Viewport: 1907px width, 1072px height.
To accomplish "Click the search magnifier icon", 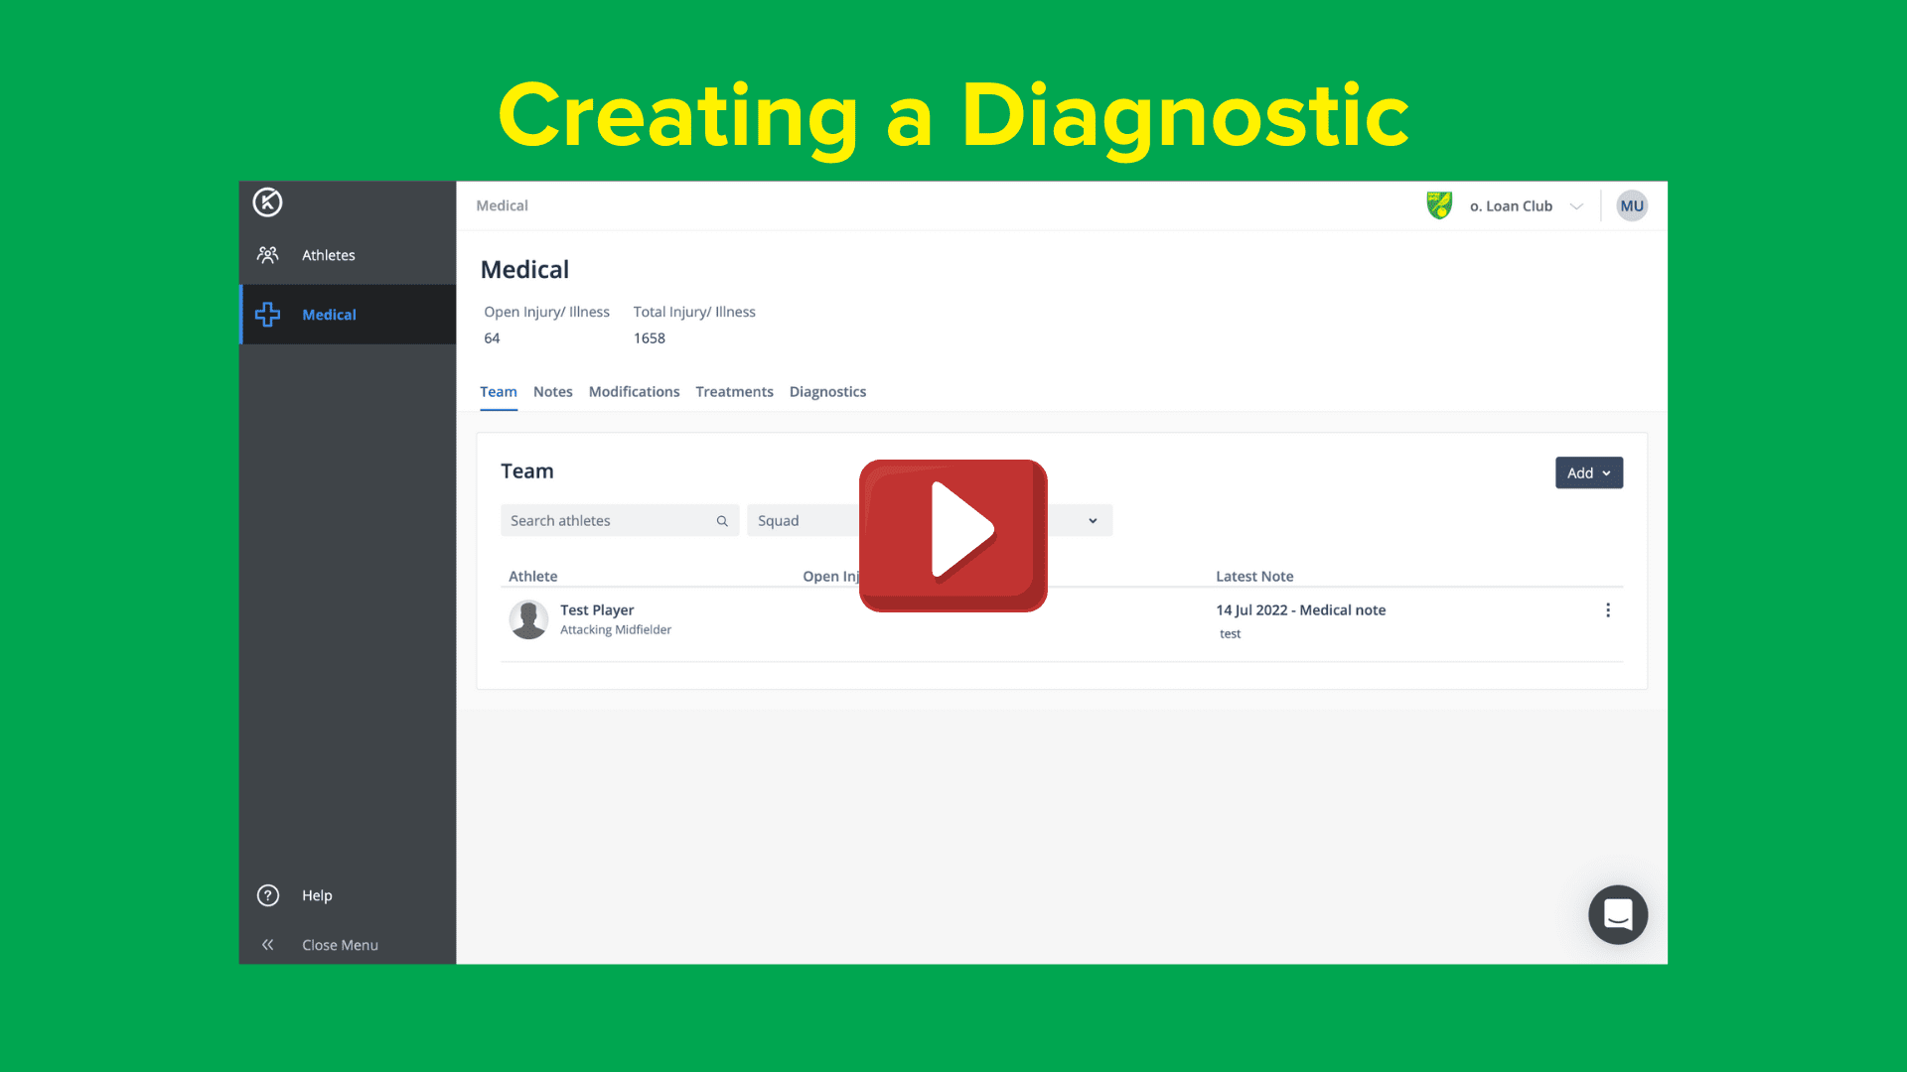I will 722,521.
